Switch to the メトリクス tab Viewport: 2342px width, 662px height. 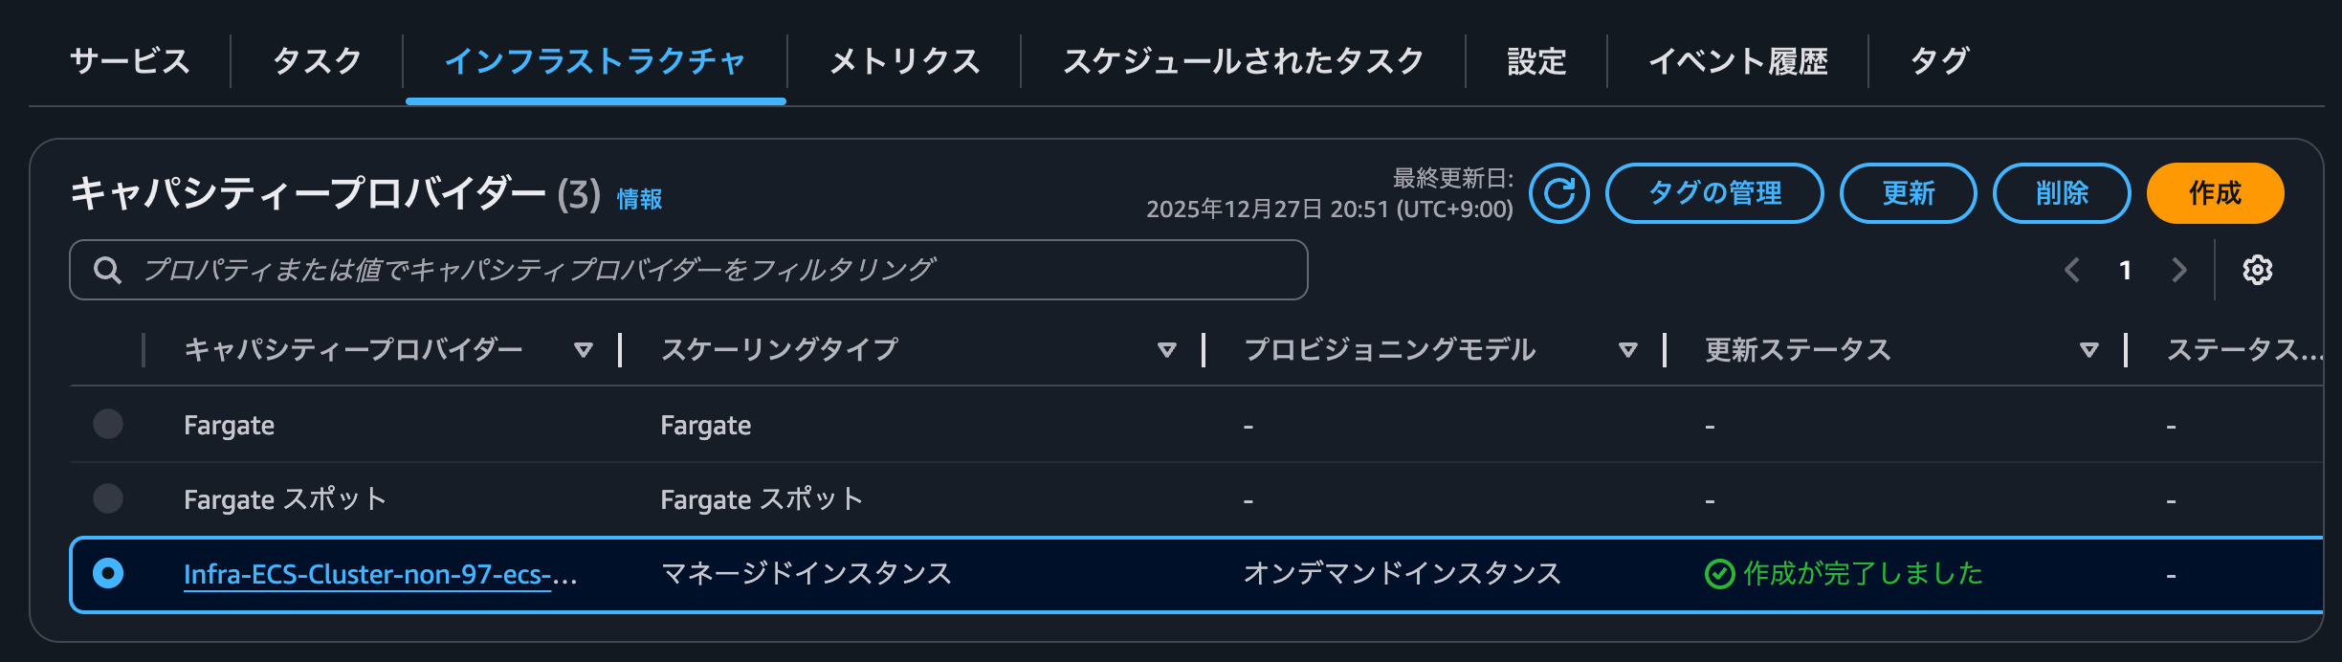point(903,60)
